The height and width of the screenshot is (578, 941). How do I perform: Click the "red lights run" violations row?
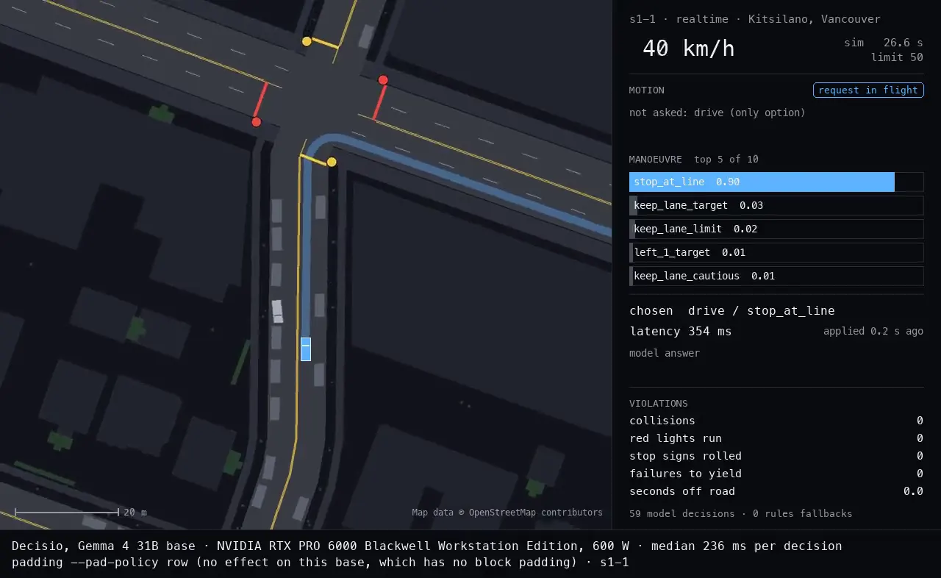[776, 438]
